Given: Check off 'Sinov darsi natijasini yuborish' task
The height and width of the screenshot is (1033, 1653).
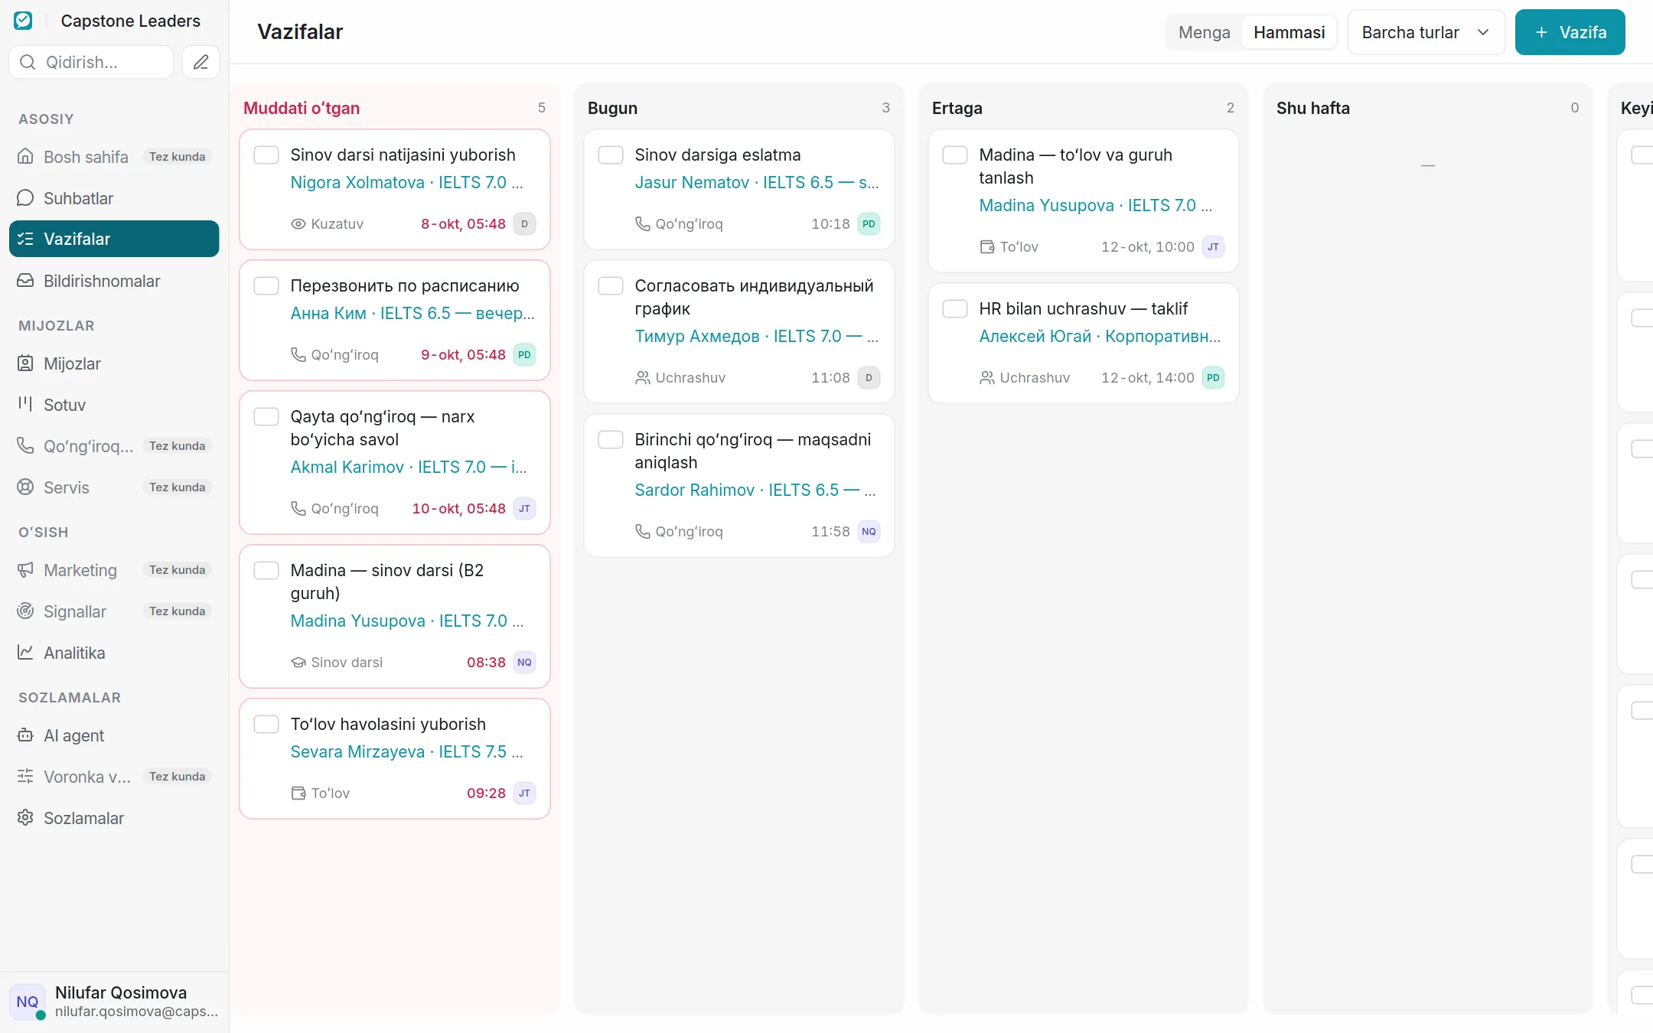Looking at the screenshot, I should (266, 155).
